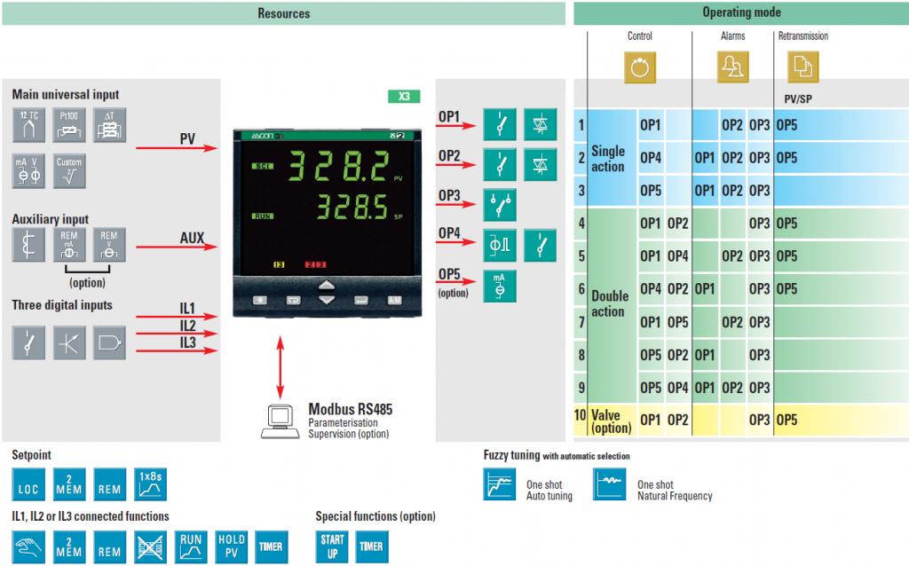
Task: Click the Special functions (option) heading
Action: [x=375, y=516]
